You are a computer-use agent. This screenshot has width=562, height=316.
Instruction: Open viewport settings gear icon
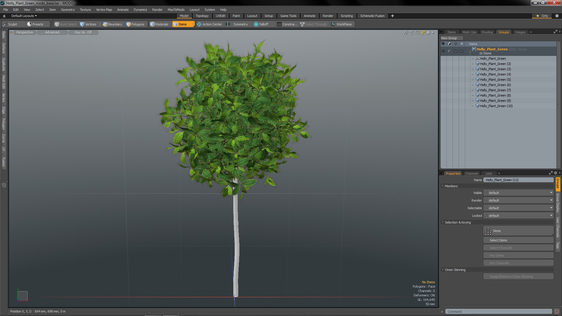(x=428, y=32)
